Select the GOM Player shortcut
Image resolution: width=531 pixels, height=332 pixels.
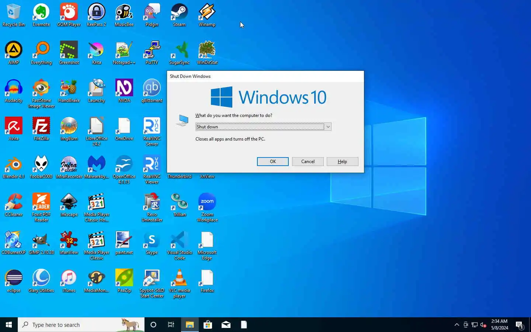(x=69, y=15)
